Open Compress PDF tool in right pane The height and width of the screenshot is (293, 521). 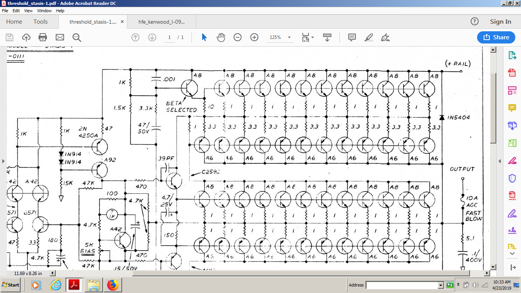pyautogui.click(x=512, y=196)
